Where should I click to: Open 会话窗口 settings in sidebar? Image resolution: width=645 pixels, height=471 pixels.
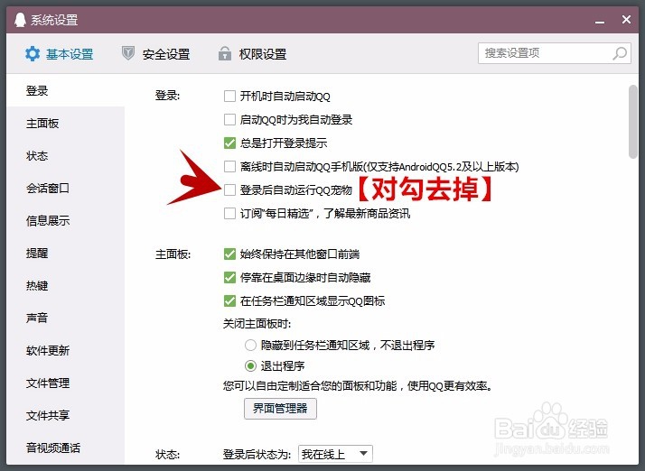pyautogui.click(x=65, y=188)
